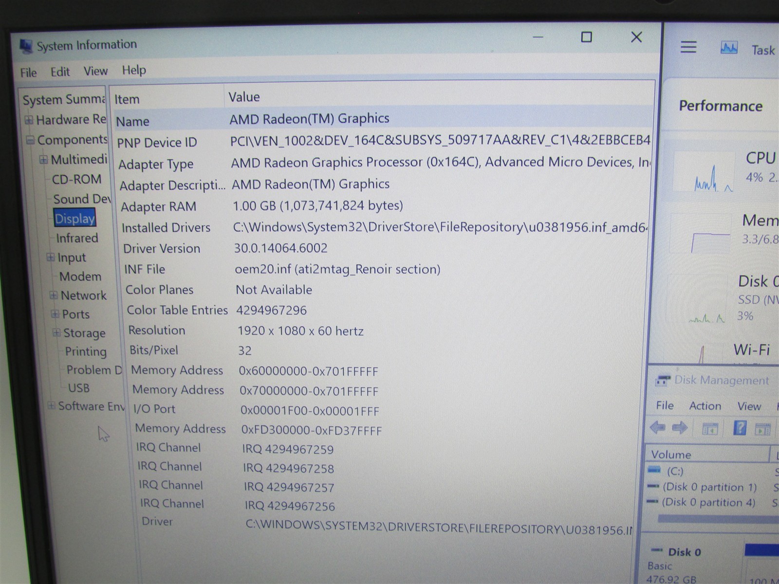Image resolution: width=779 pixels, height=584 pixels.
Task: Click the System Information title bar icon
Action: pos(26,47)
